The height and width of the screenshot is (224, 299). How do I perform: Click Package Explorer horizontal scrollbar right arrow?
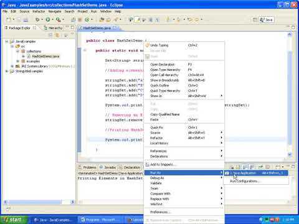tap(72, 202)
